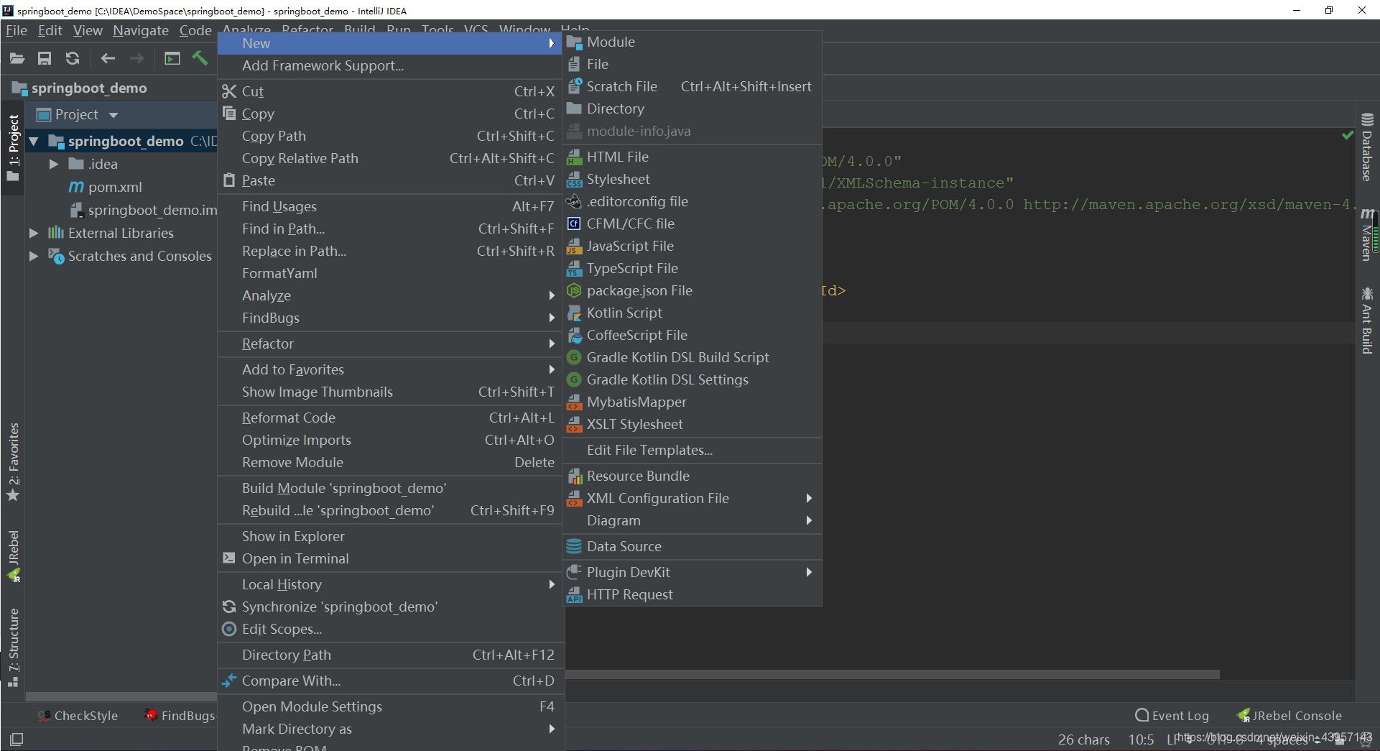The height and width of the screenshot is (751, 1380).
Task: Click the editor horizontal scrollbar
Action: tap(891, 675)
